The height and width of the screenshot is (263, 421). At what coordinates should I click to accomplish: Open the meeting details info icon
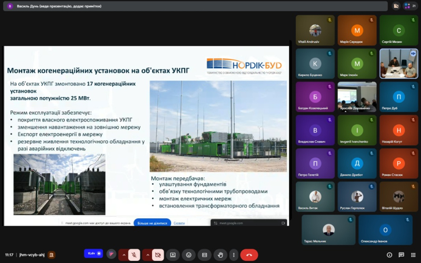389,255
